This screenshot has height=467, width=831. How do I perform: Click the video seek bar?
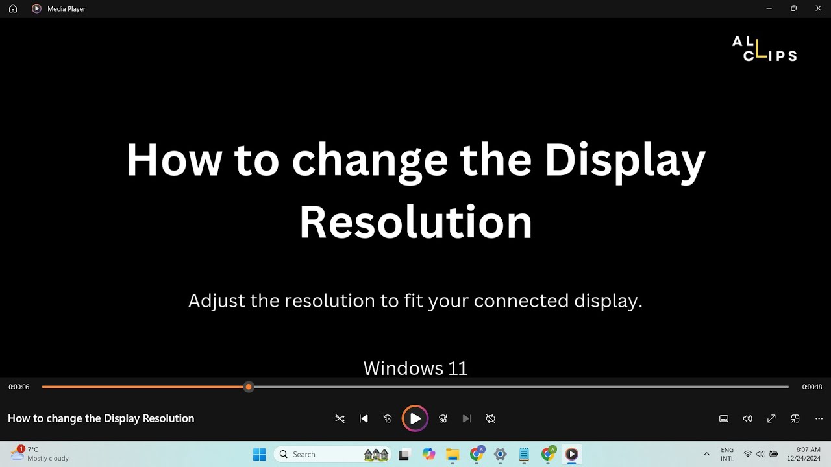coord(415,387)
